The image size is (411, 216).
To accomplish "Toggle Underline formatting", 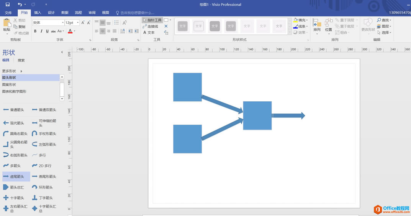I will pyautogui.click(x=47, y=31).
